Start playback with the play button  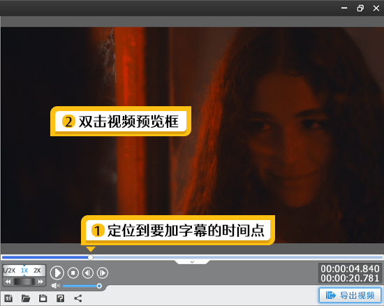pos(57,272)
